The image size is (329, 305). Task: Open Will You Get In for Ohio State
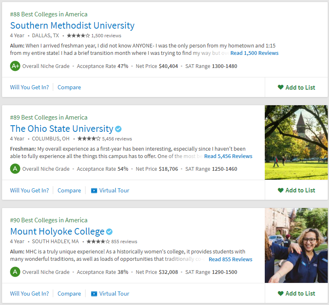click(29, 190)
